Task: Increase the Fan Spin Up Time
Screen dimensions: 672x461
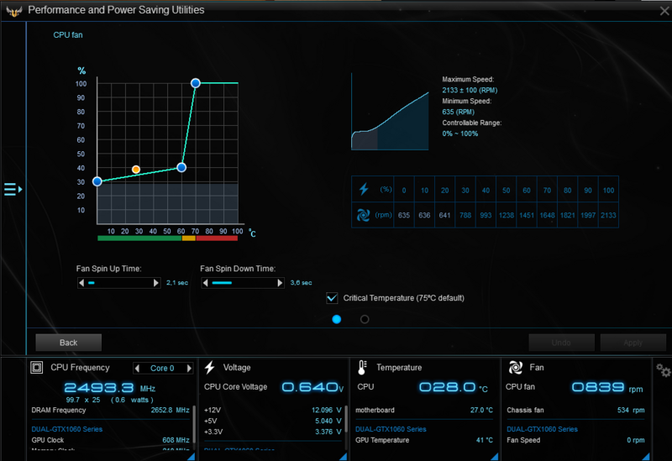Action: tap(156, 284)
